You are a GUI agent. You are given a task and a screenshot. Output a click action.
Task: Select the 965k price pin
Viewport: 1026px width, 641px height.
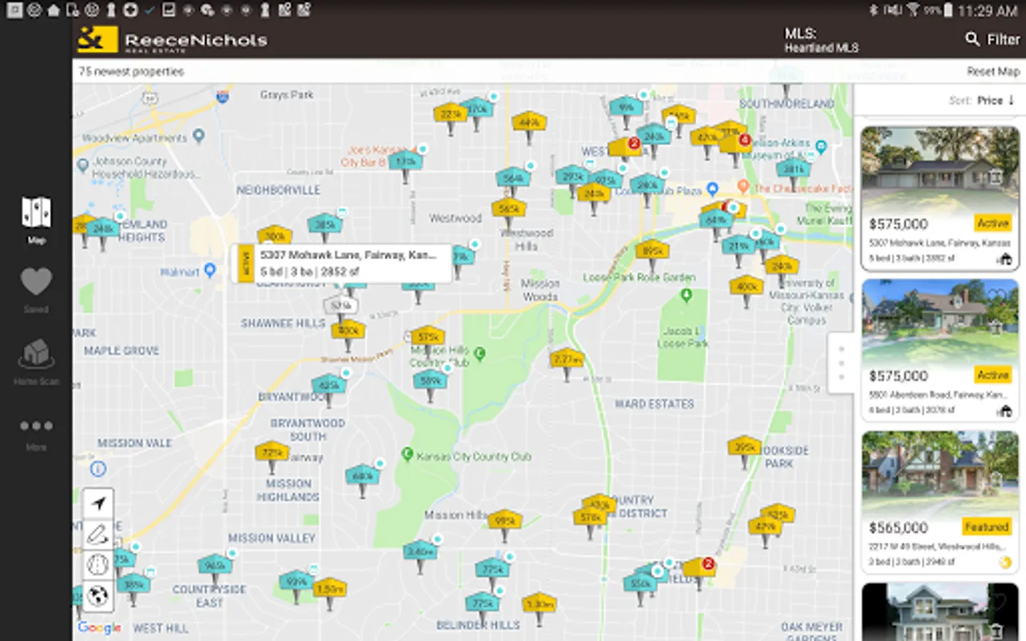pos(214,569)
